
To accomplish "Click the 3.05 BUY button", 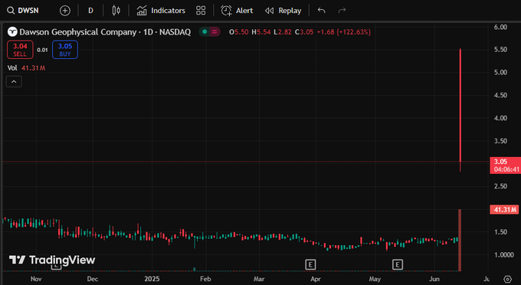I will point(65,50).
